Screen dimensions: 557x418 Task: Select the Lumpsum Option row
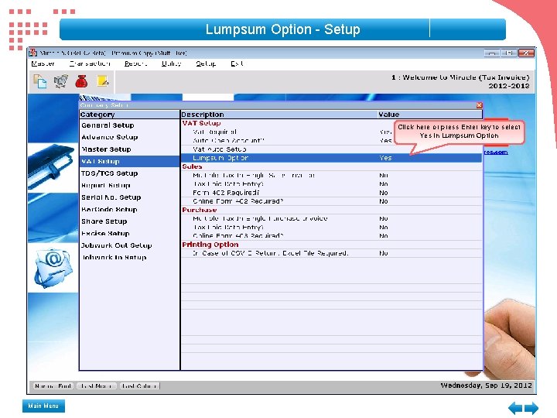click(331, 158)
